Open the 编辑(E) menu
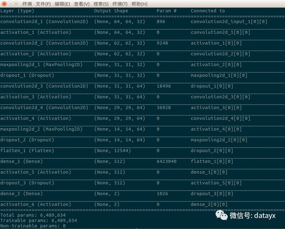 (62, 4)
